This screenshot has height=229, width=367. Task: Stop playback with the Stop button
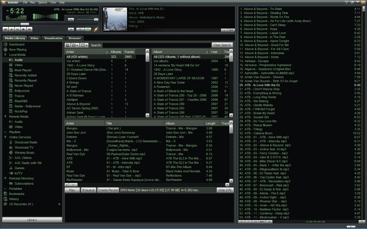(x=23, y=29)
